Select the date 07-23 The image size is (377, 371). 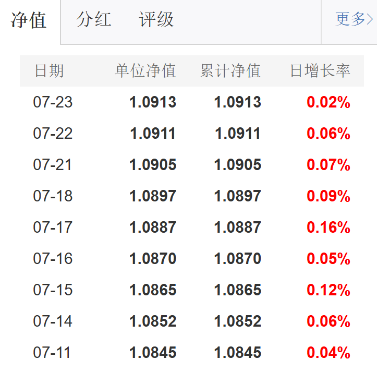click(53, 102)
